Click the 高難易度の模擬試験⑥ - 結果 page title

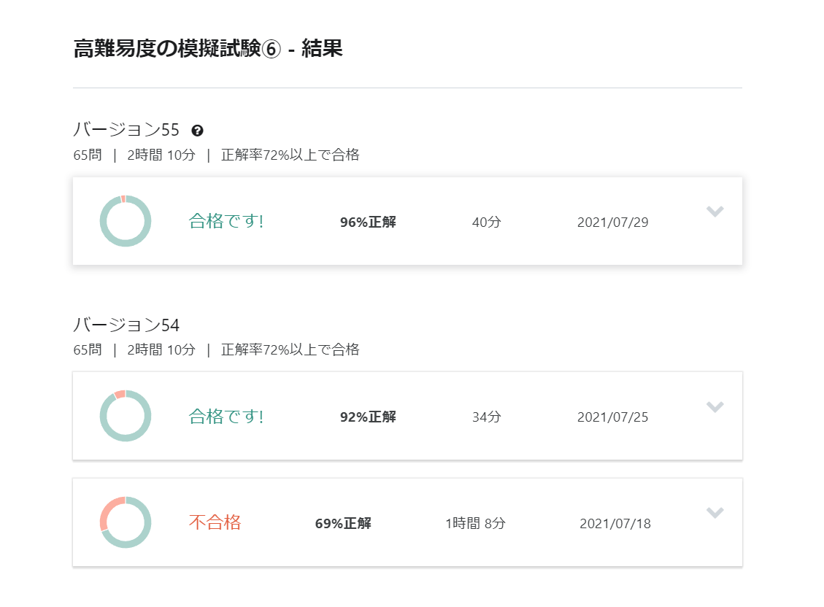(x=208, y=49)
